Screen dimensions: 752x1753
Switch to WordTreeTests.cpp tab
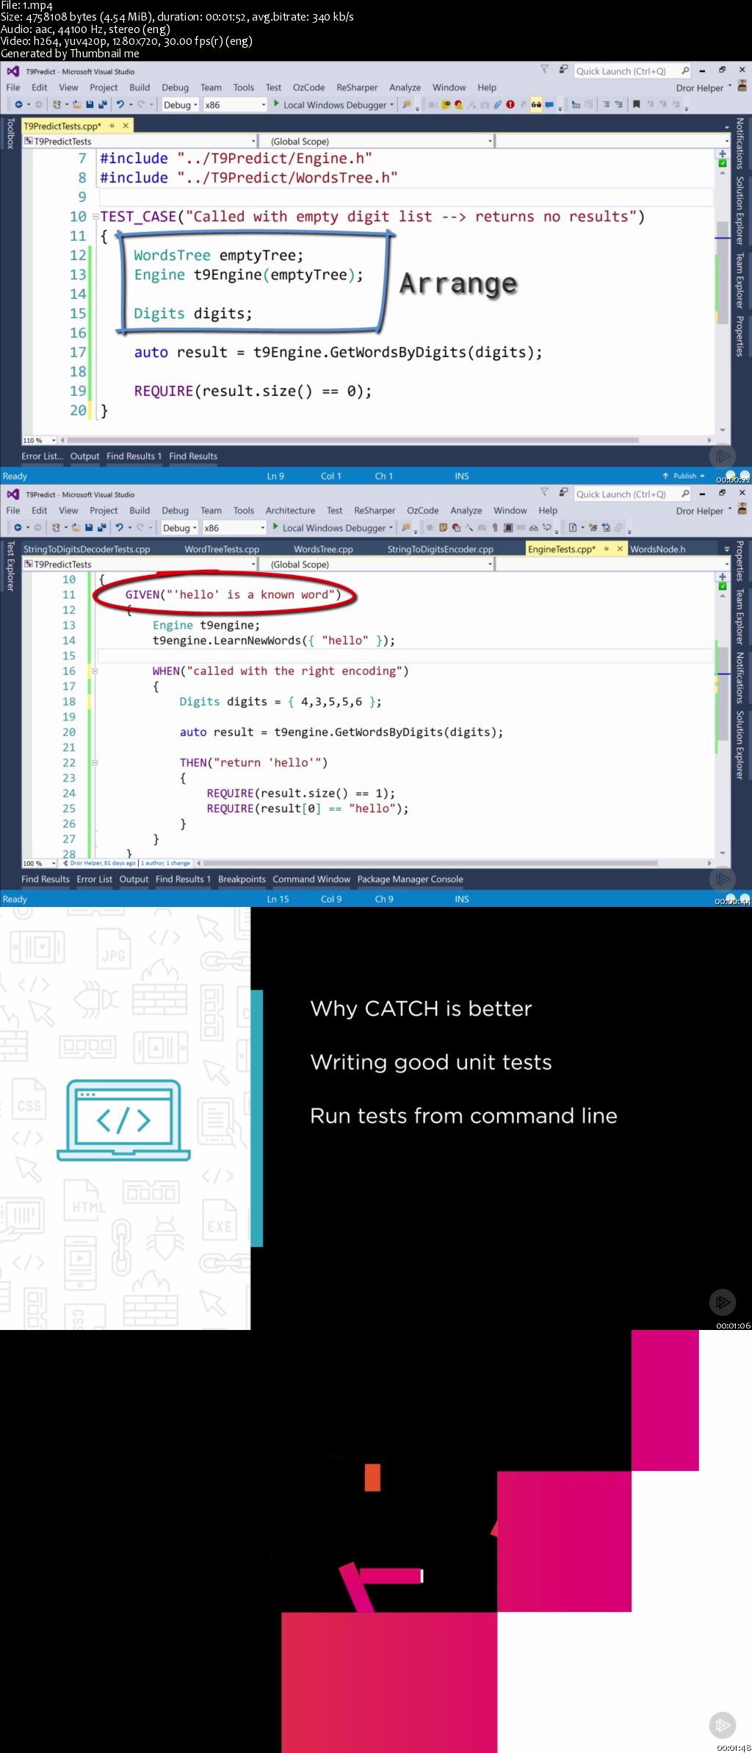coord(222,549)
